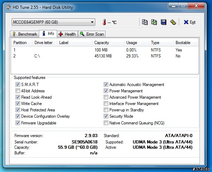Click serial number SE905A0618
Screen dimensions: 212x172
coord(85,142)
